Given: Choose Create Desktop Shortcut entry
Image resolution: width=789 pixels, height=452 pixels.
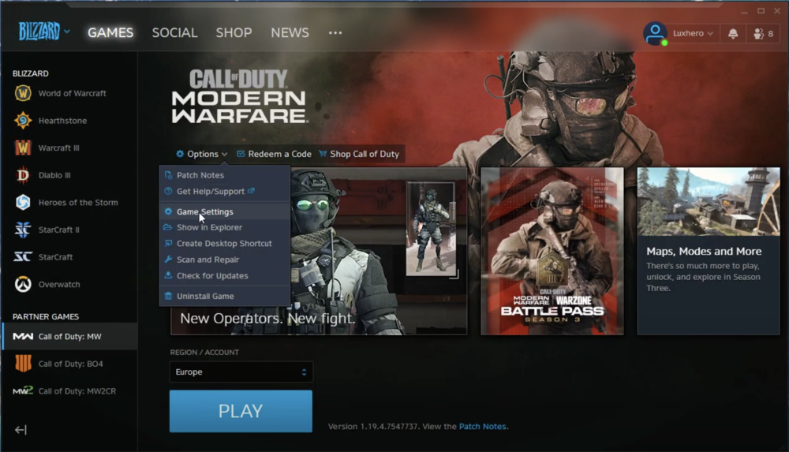Looking at the screenshot, I should 225,244.
